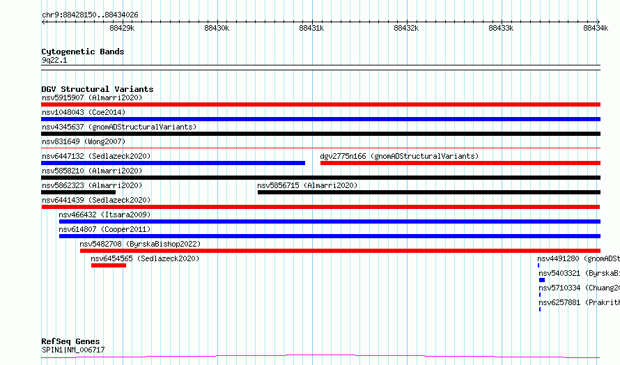Click the black nsv5856715 variant bar
Screen dimensions: 620x365
click(x=429, y=192)
